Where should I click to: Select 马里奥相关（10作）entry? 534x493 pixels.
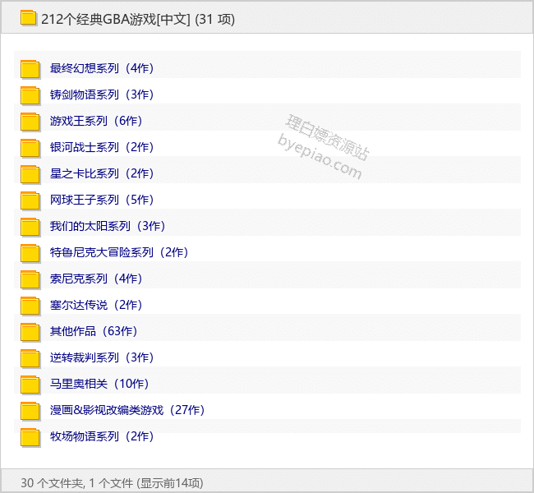click(x=99, y=384)
